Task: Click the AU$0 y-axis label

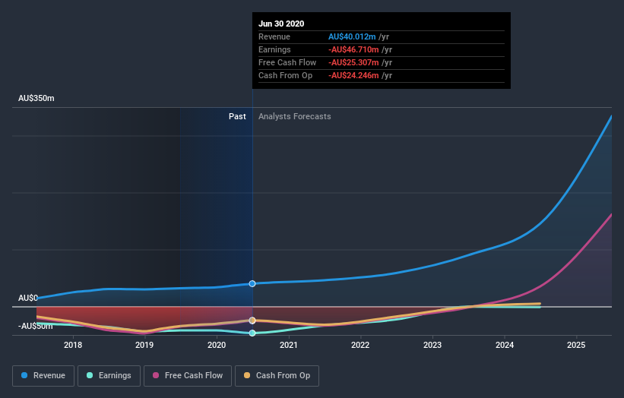Action: 28,298
